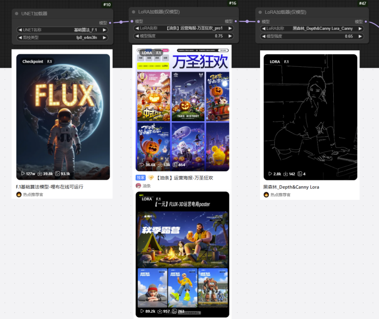Image resolution: width=379 pixels, height=319 pixels.
Task: Open 万圣狂欢 LoRA poster thumbnail
Action: [x=182, y=109]
